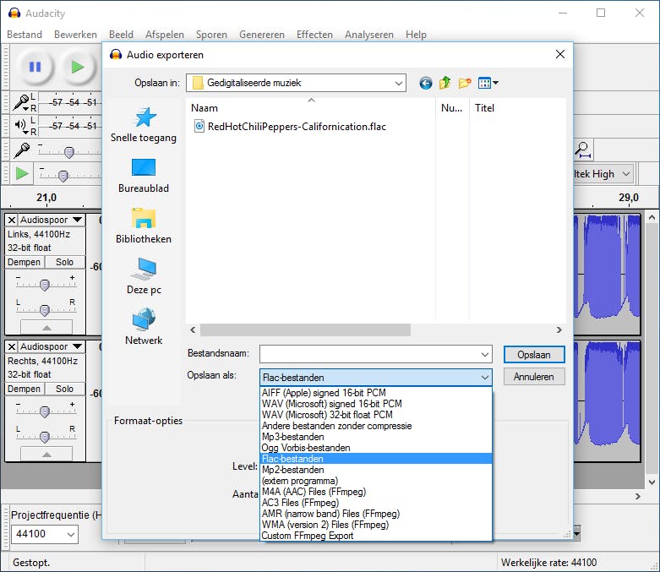Go up one folder level
Screen dimensions: 660x572
[x=445, y=83]
